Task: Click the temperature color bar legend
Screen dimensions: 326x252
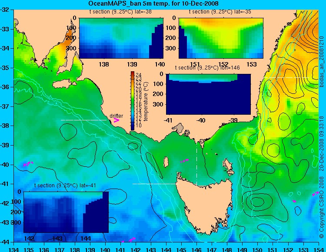Action: (133, 101)
